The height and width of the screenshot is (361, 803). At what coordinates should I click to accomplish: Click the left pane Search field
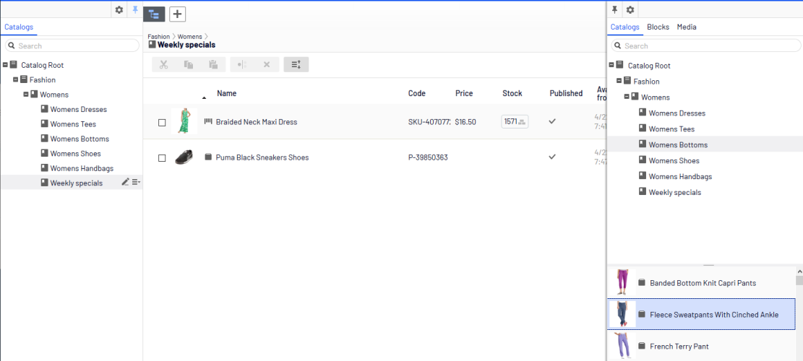pyautogui.click(x=73, y=45)
